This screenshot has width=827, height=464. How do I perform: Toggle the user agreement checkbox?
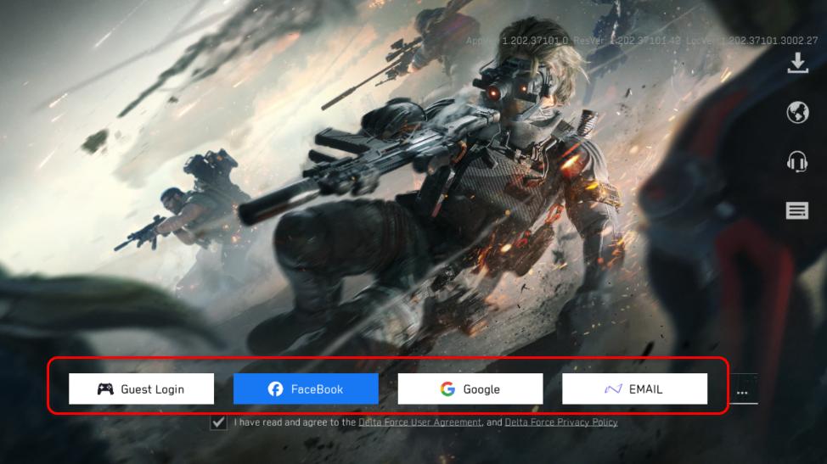click(x=219, y=422)
